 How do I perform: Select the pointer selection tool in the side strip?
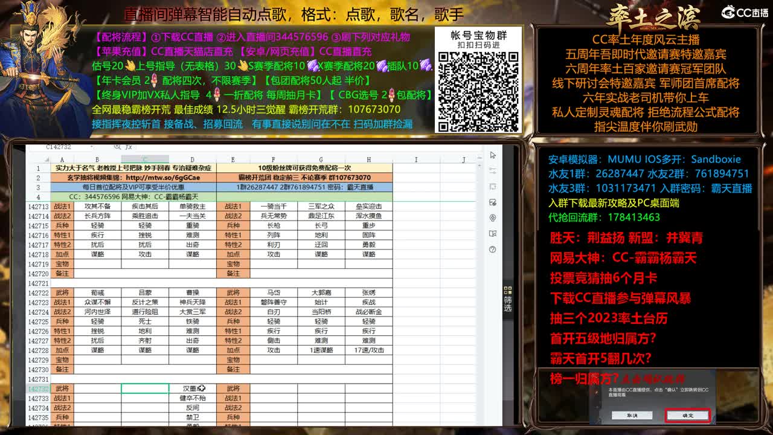pyautogui.click(x=492, y=156)
